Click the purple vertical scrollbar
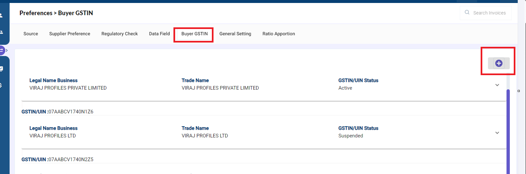Viewport: 526px width, 174px height. click(x=508, y=131)
